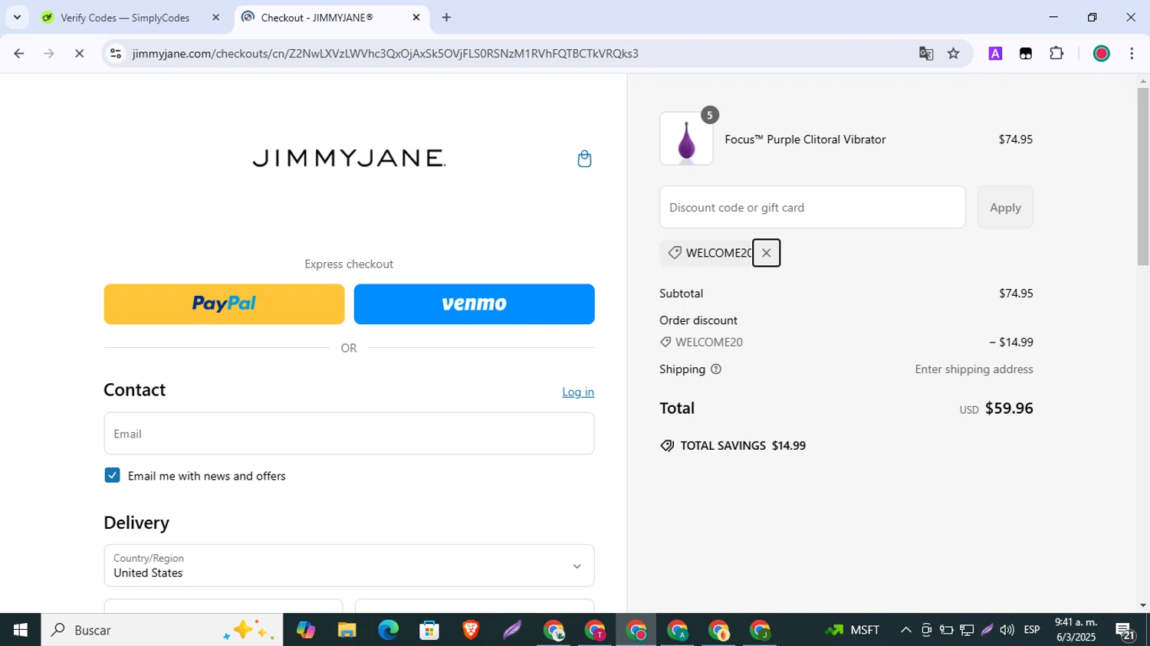1150x646 pixels.
Task: Open Google Translate icon in address bar
Action: tap(926, 54)
